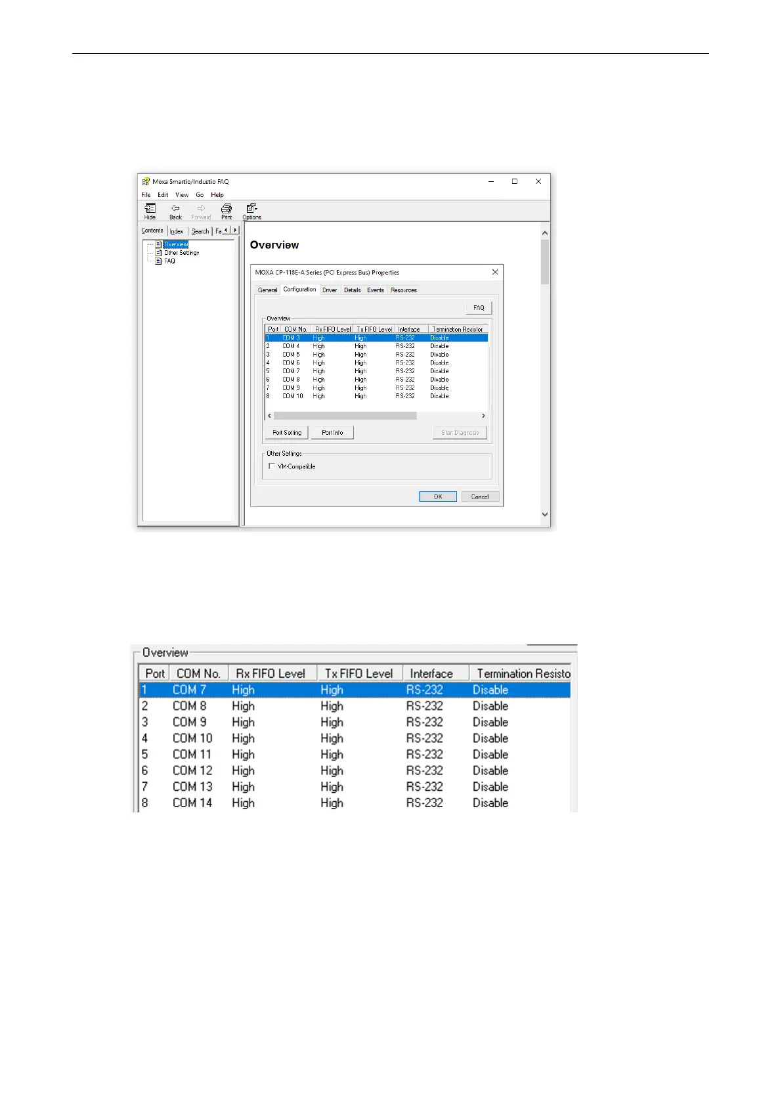Viewport: 782px width, 1106px height.
Task: Select Overview in the Contents tree
Action: [176, 244]
